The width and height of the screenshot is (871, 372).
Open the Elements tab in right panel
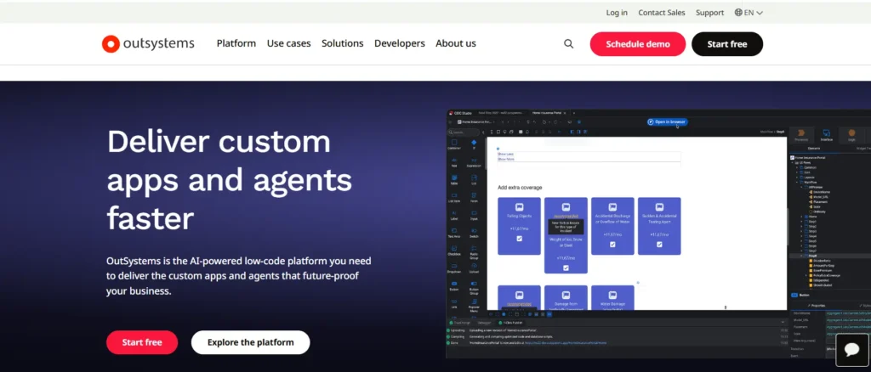[x=814, y=148]
